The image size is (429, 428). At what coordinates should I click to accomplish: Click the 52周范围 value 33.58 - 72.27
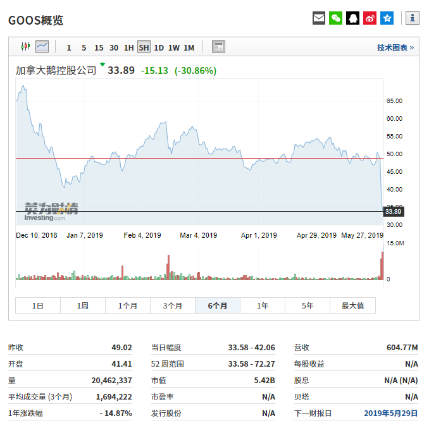pyautogui.click(x=252, y=364)
